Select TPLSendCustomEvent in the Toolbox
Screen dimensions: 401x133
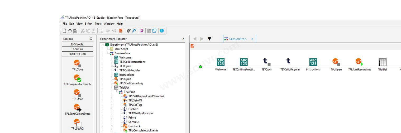tap(77, 108)
